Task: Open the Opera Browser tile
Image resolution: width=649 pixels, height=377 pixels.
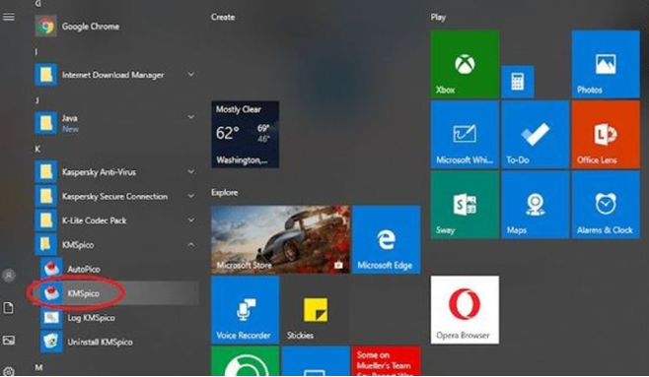Action: (x=465, y=310)
